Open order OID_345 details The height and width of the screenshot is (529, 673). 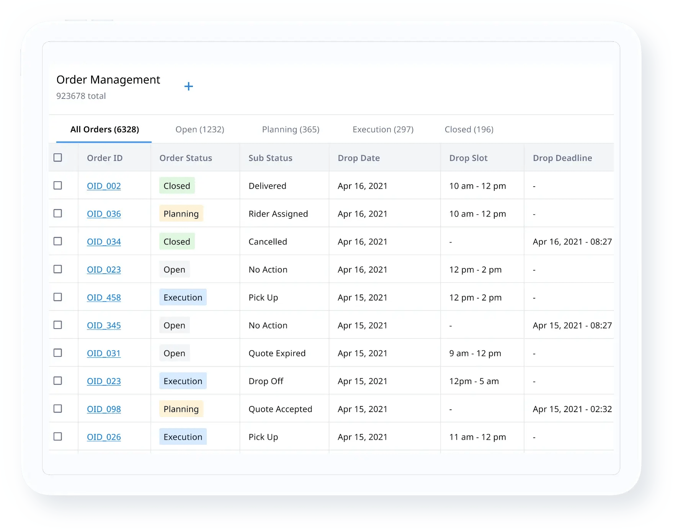pos(104,325)
